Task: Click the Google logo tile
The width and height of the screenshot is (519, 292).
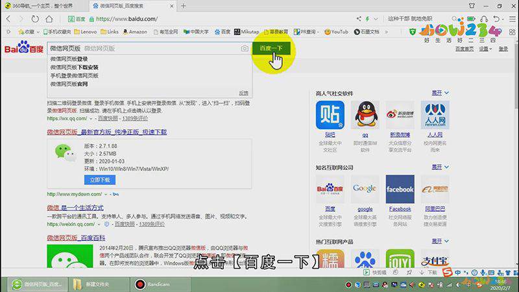Action: pyautogui.click(x=365, y=189)
